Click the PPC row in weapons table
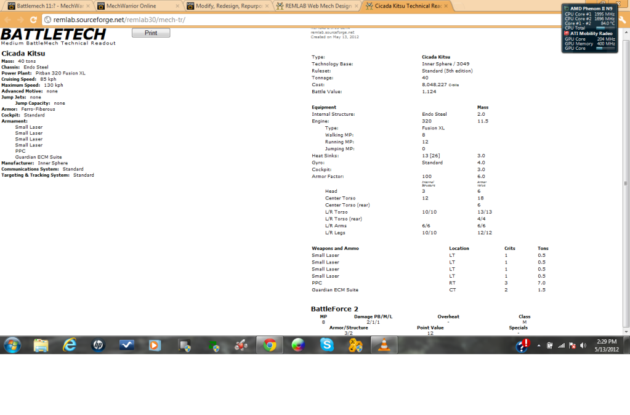 429,283
